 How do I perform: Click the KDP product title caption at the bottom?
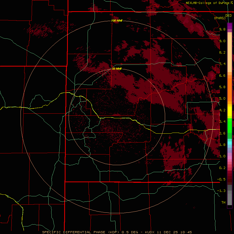(x=117, y=232)
